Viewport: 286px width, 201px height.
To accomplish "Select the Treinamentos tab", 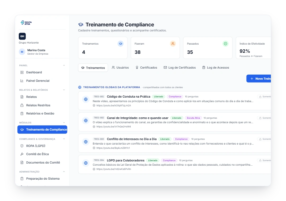I will [93, 68].
